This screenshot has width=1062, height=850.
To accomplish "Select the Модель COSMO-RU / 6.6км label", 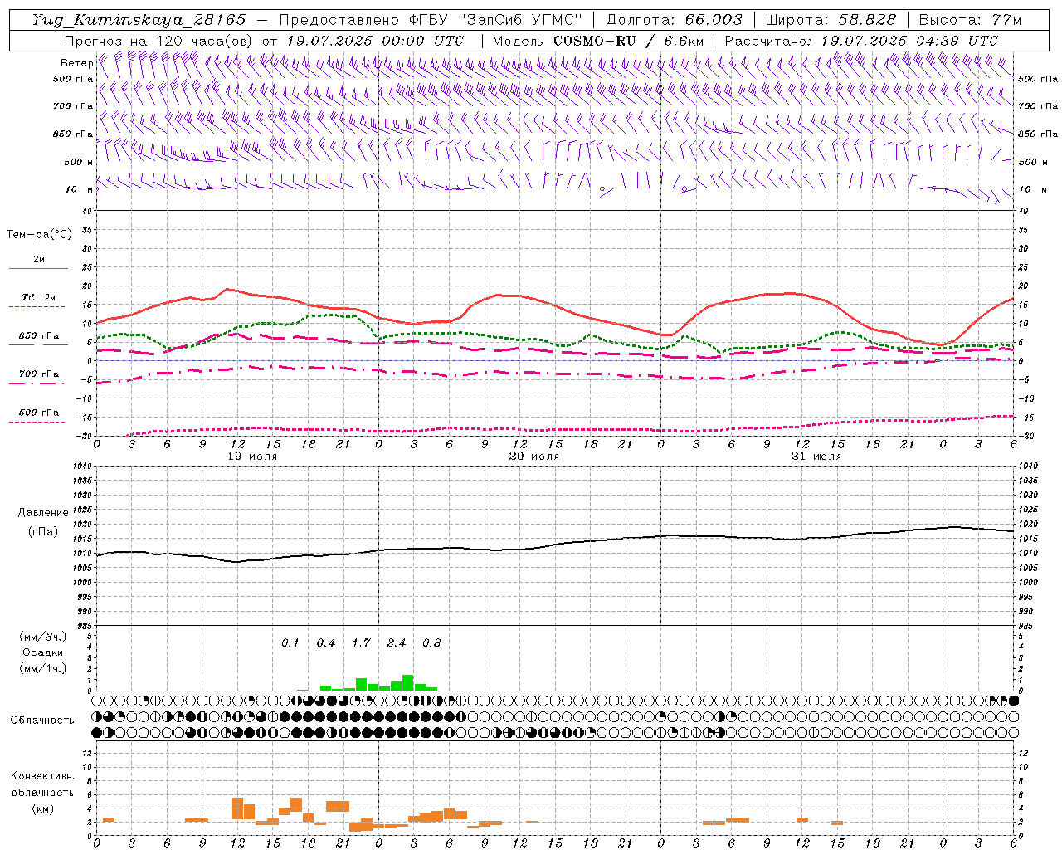I will 598,41.
